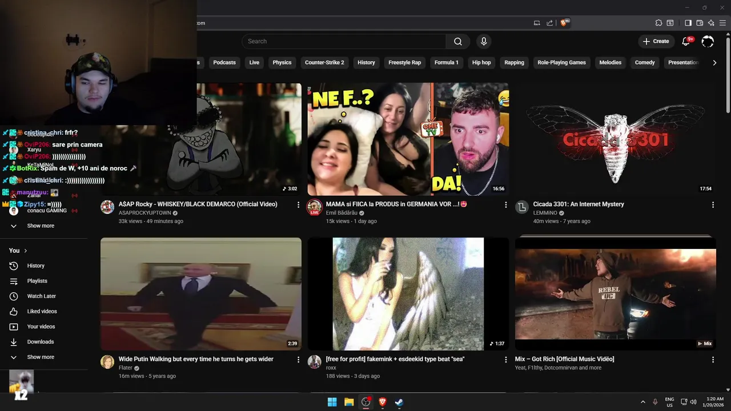Open the Brave Leo AI sparkle icon
This screenshot has width=731, height=411.
click(711, 23)
